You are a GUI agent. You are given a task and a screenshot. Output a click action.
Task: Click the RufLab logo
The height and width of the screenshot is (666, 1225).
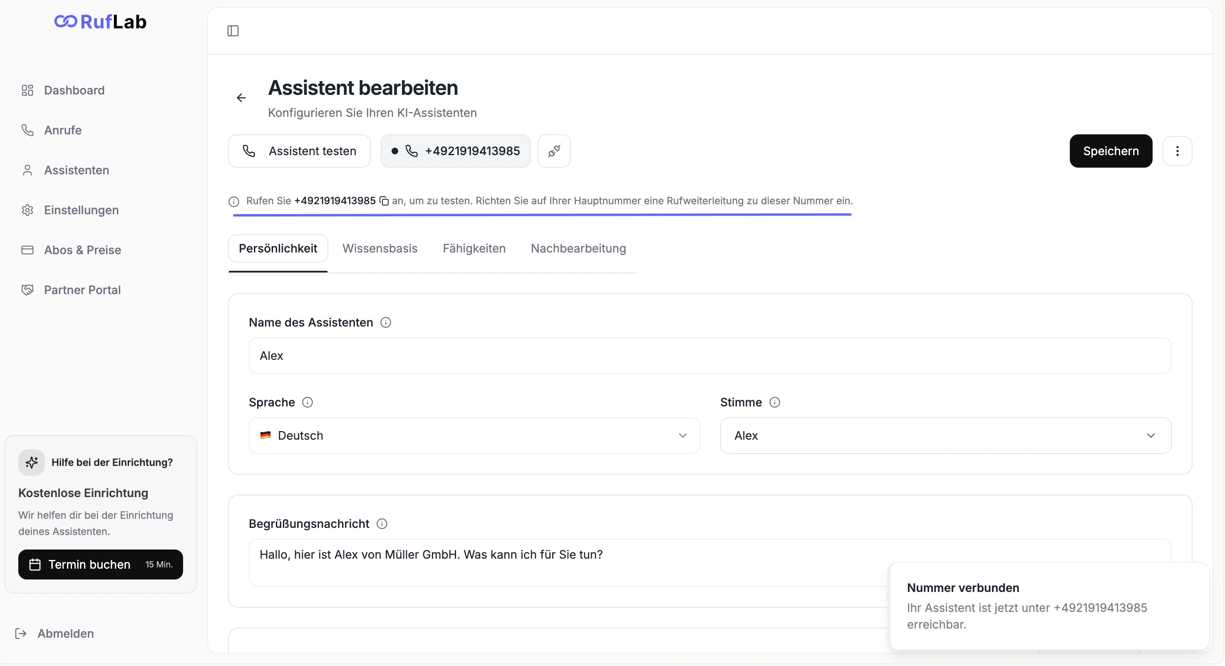click(100, 22)
